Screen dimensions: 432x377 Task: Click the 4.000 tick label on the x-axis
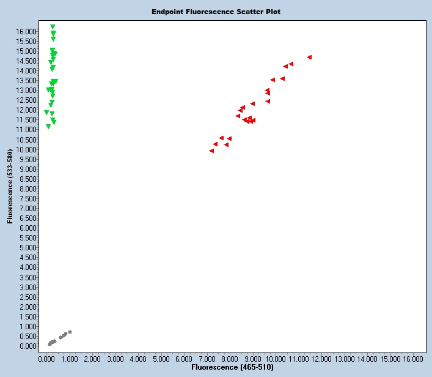138,359
